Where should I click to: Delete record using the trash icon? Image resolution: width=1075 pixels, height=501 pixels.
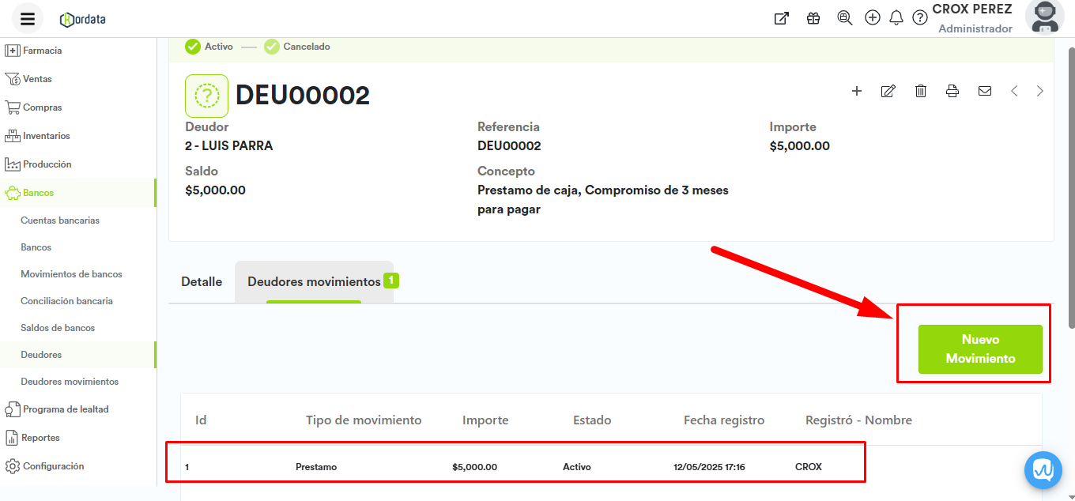click(921, 91)
